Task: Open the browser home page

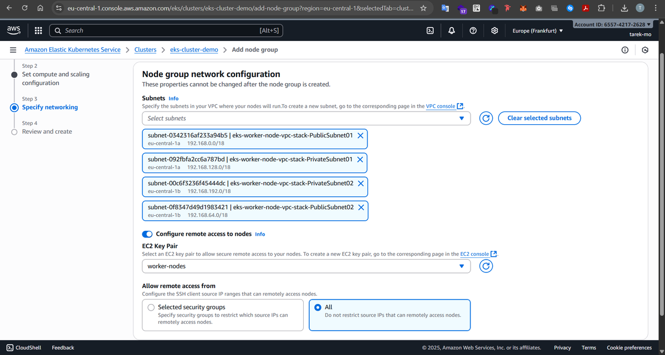Action: point(40,8)
